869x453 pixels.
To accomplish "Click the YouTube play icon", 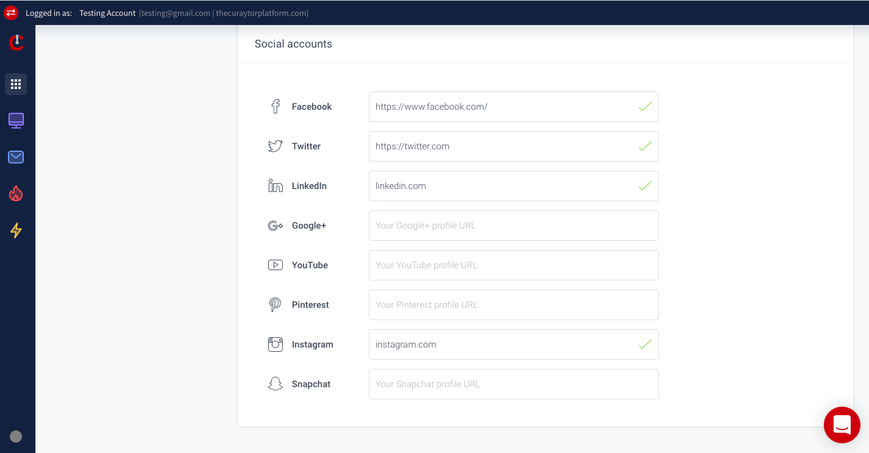I will 275,265.
